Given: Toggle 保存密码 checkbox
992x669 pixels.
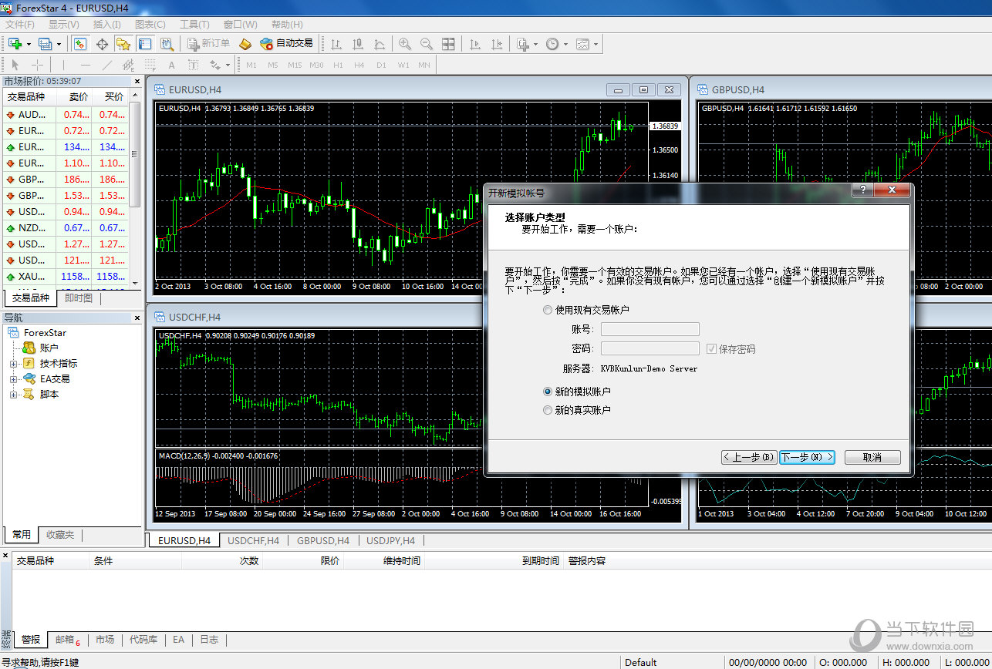Looking at the screenshot, I should click(x=711, y=348).
